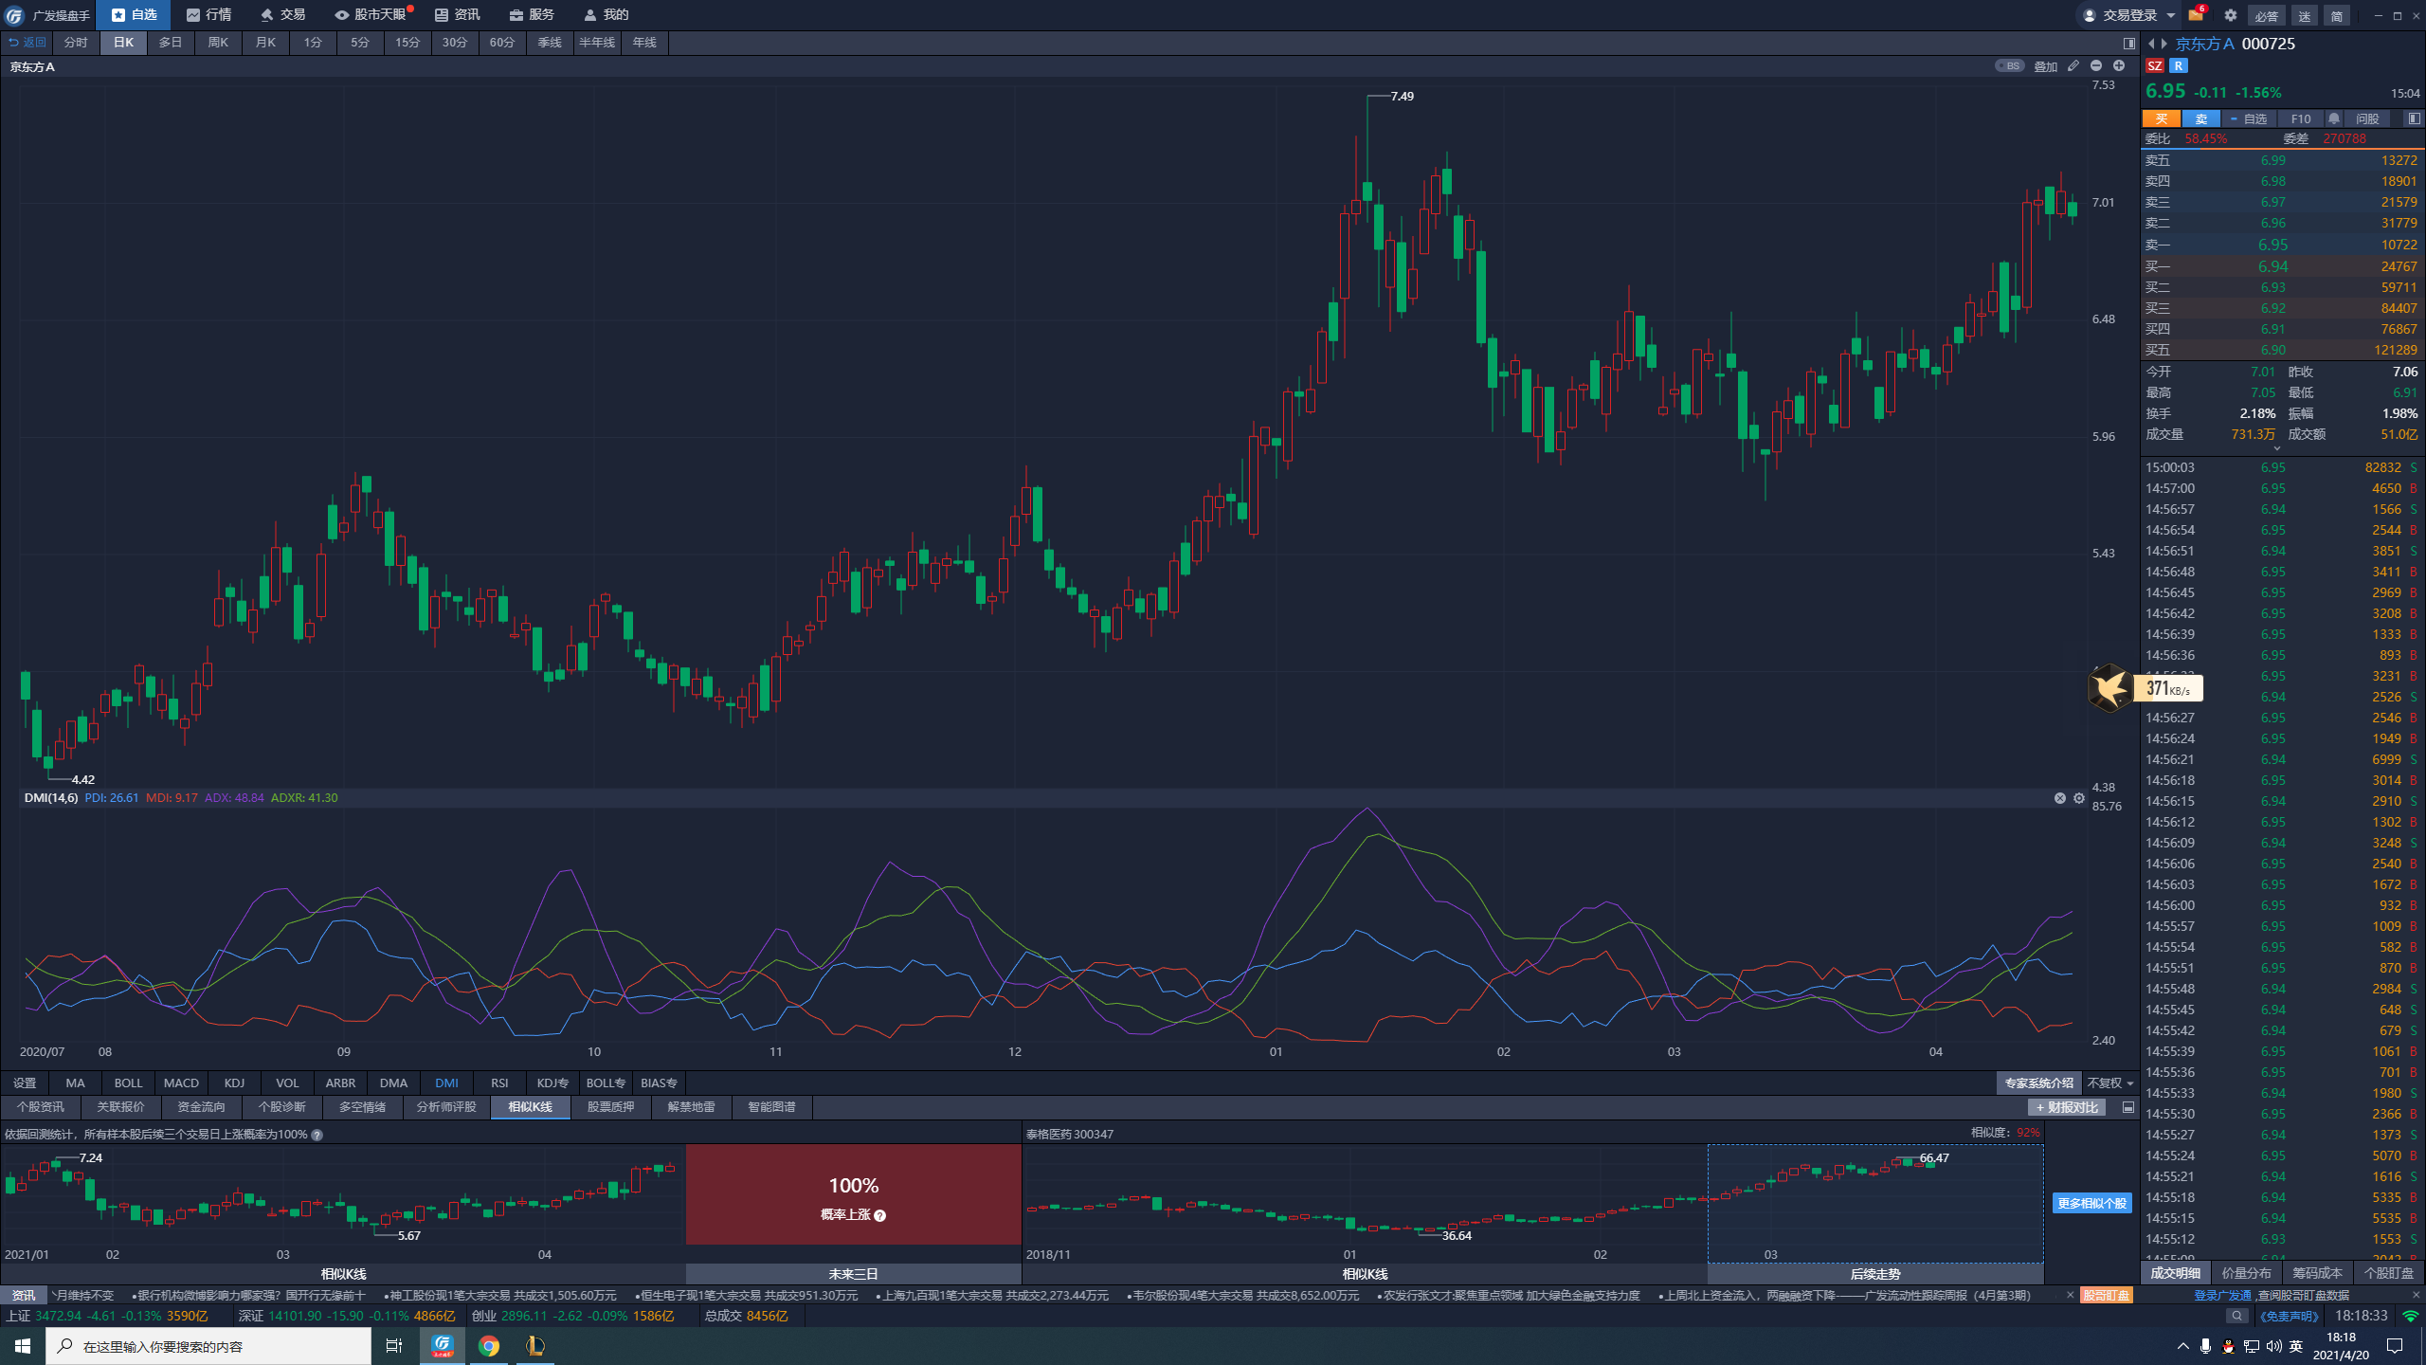This screenshot has width=2426, height=1365.
Task: Open red gift notification icon
Action: 2196,15
